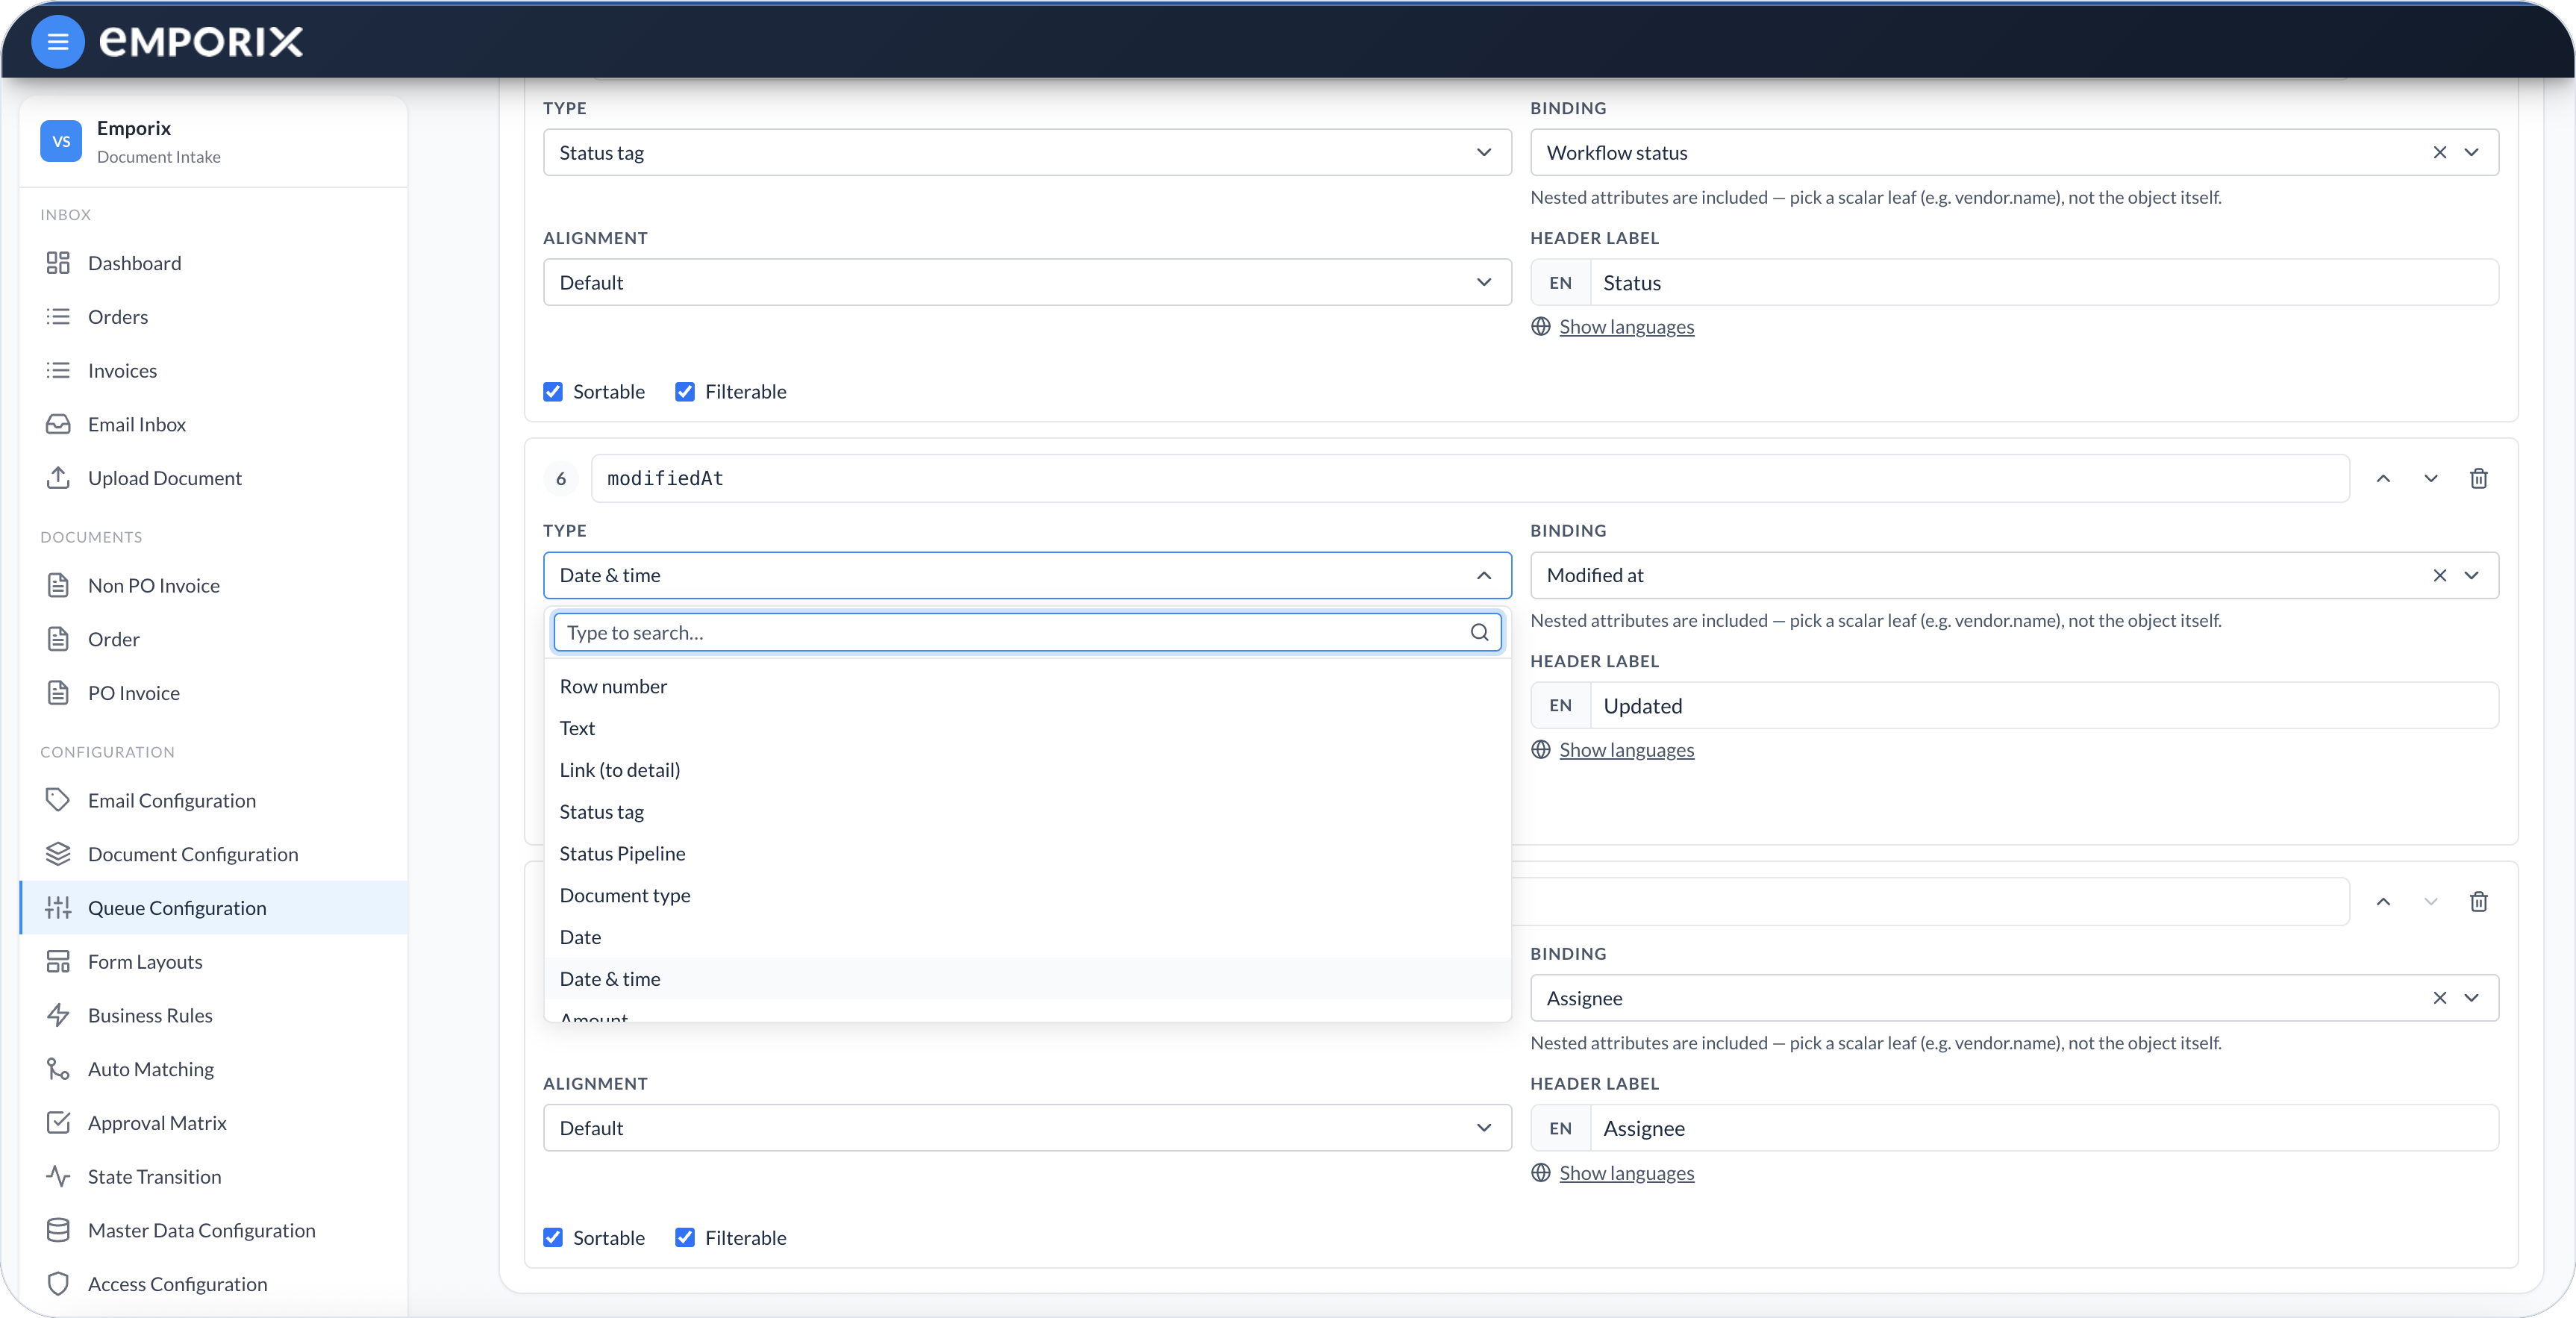This screenshot has width=2576, height=1318.
Task: Clear the Assignee binding
Action: (2439, 998)
